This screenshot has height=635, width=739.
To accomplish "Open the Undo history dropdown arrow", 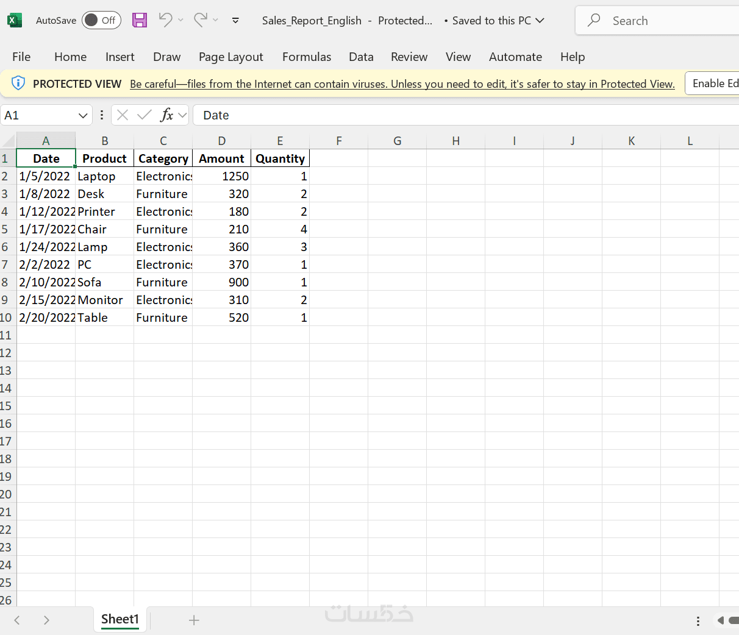I will [x=180, y=20].
